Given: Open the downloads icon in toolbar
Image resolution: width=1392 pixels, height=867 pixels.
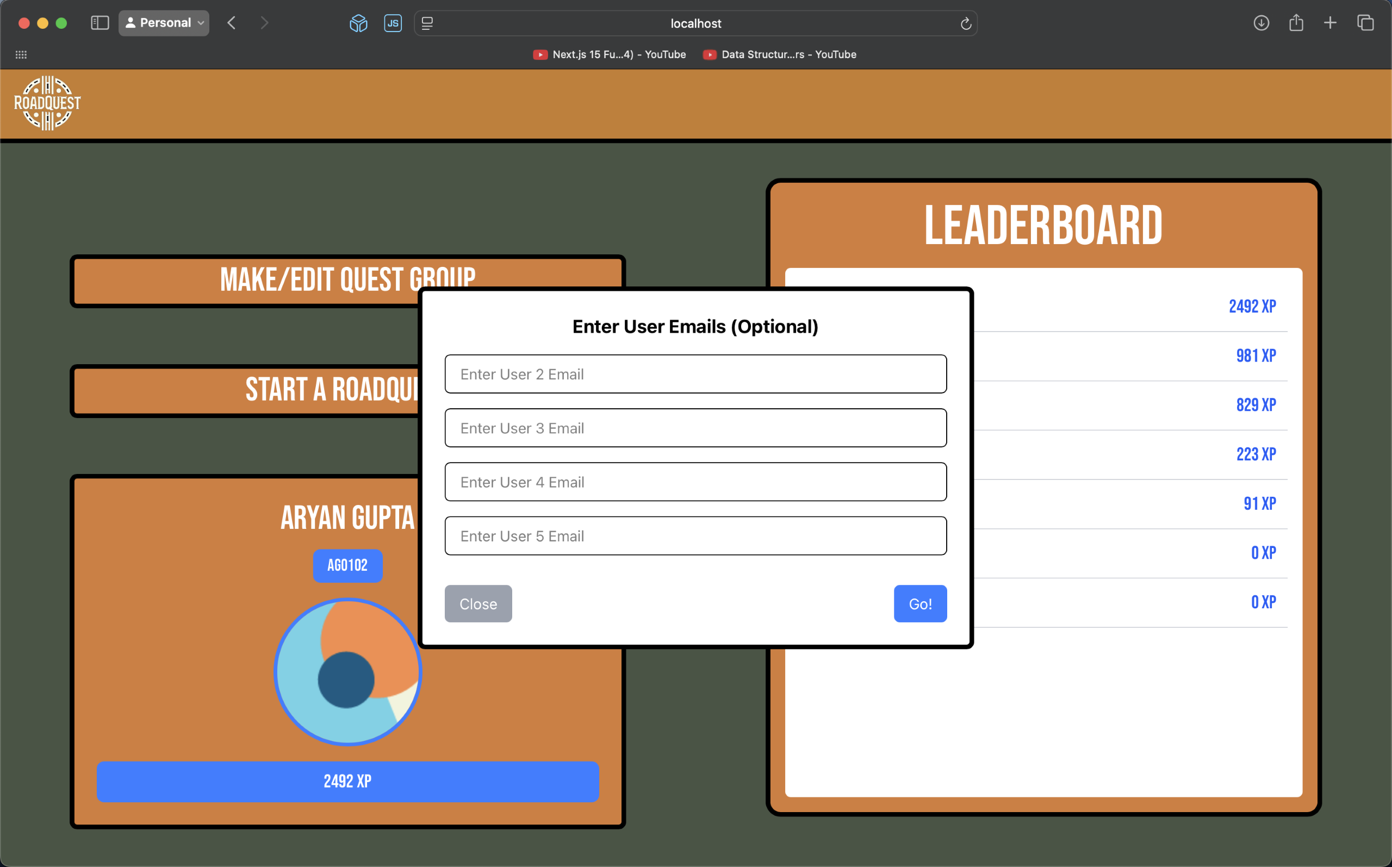Looking at the screenshot, I should 1260,23.
